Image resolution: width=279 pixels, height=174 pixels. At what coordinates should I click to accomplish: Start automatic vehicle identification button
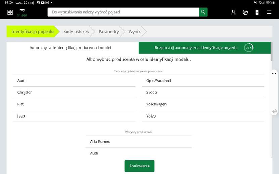click(x=196, y=48)
